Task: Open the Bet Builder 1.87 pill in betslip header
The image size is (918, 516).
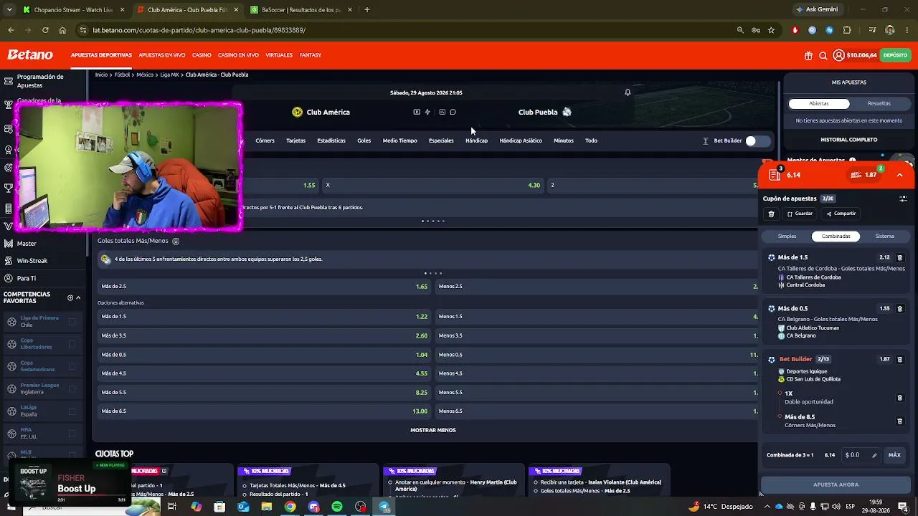Action: pyautogui.click(x=866, y=175)
